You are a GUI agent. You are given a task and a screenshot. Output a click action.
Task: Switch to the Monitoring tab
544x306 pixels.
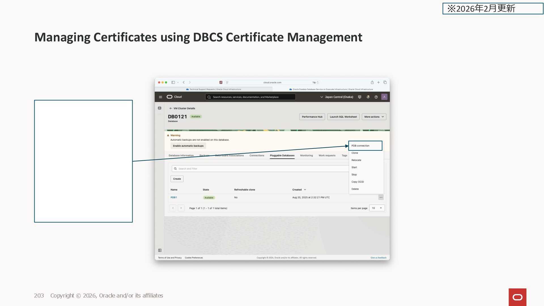[x=306, y=156]
